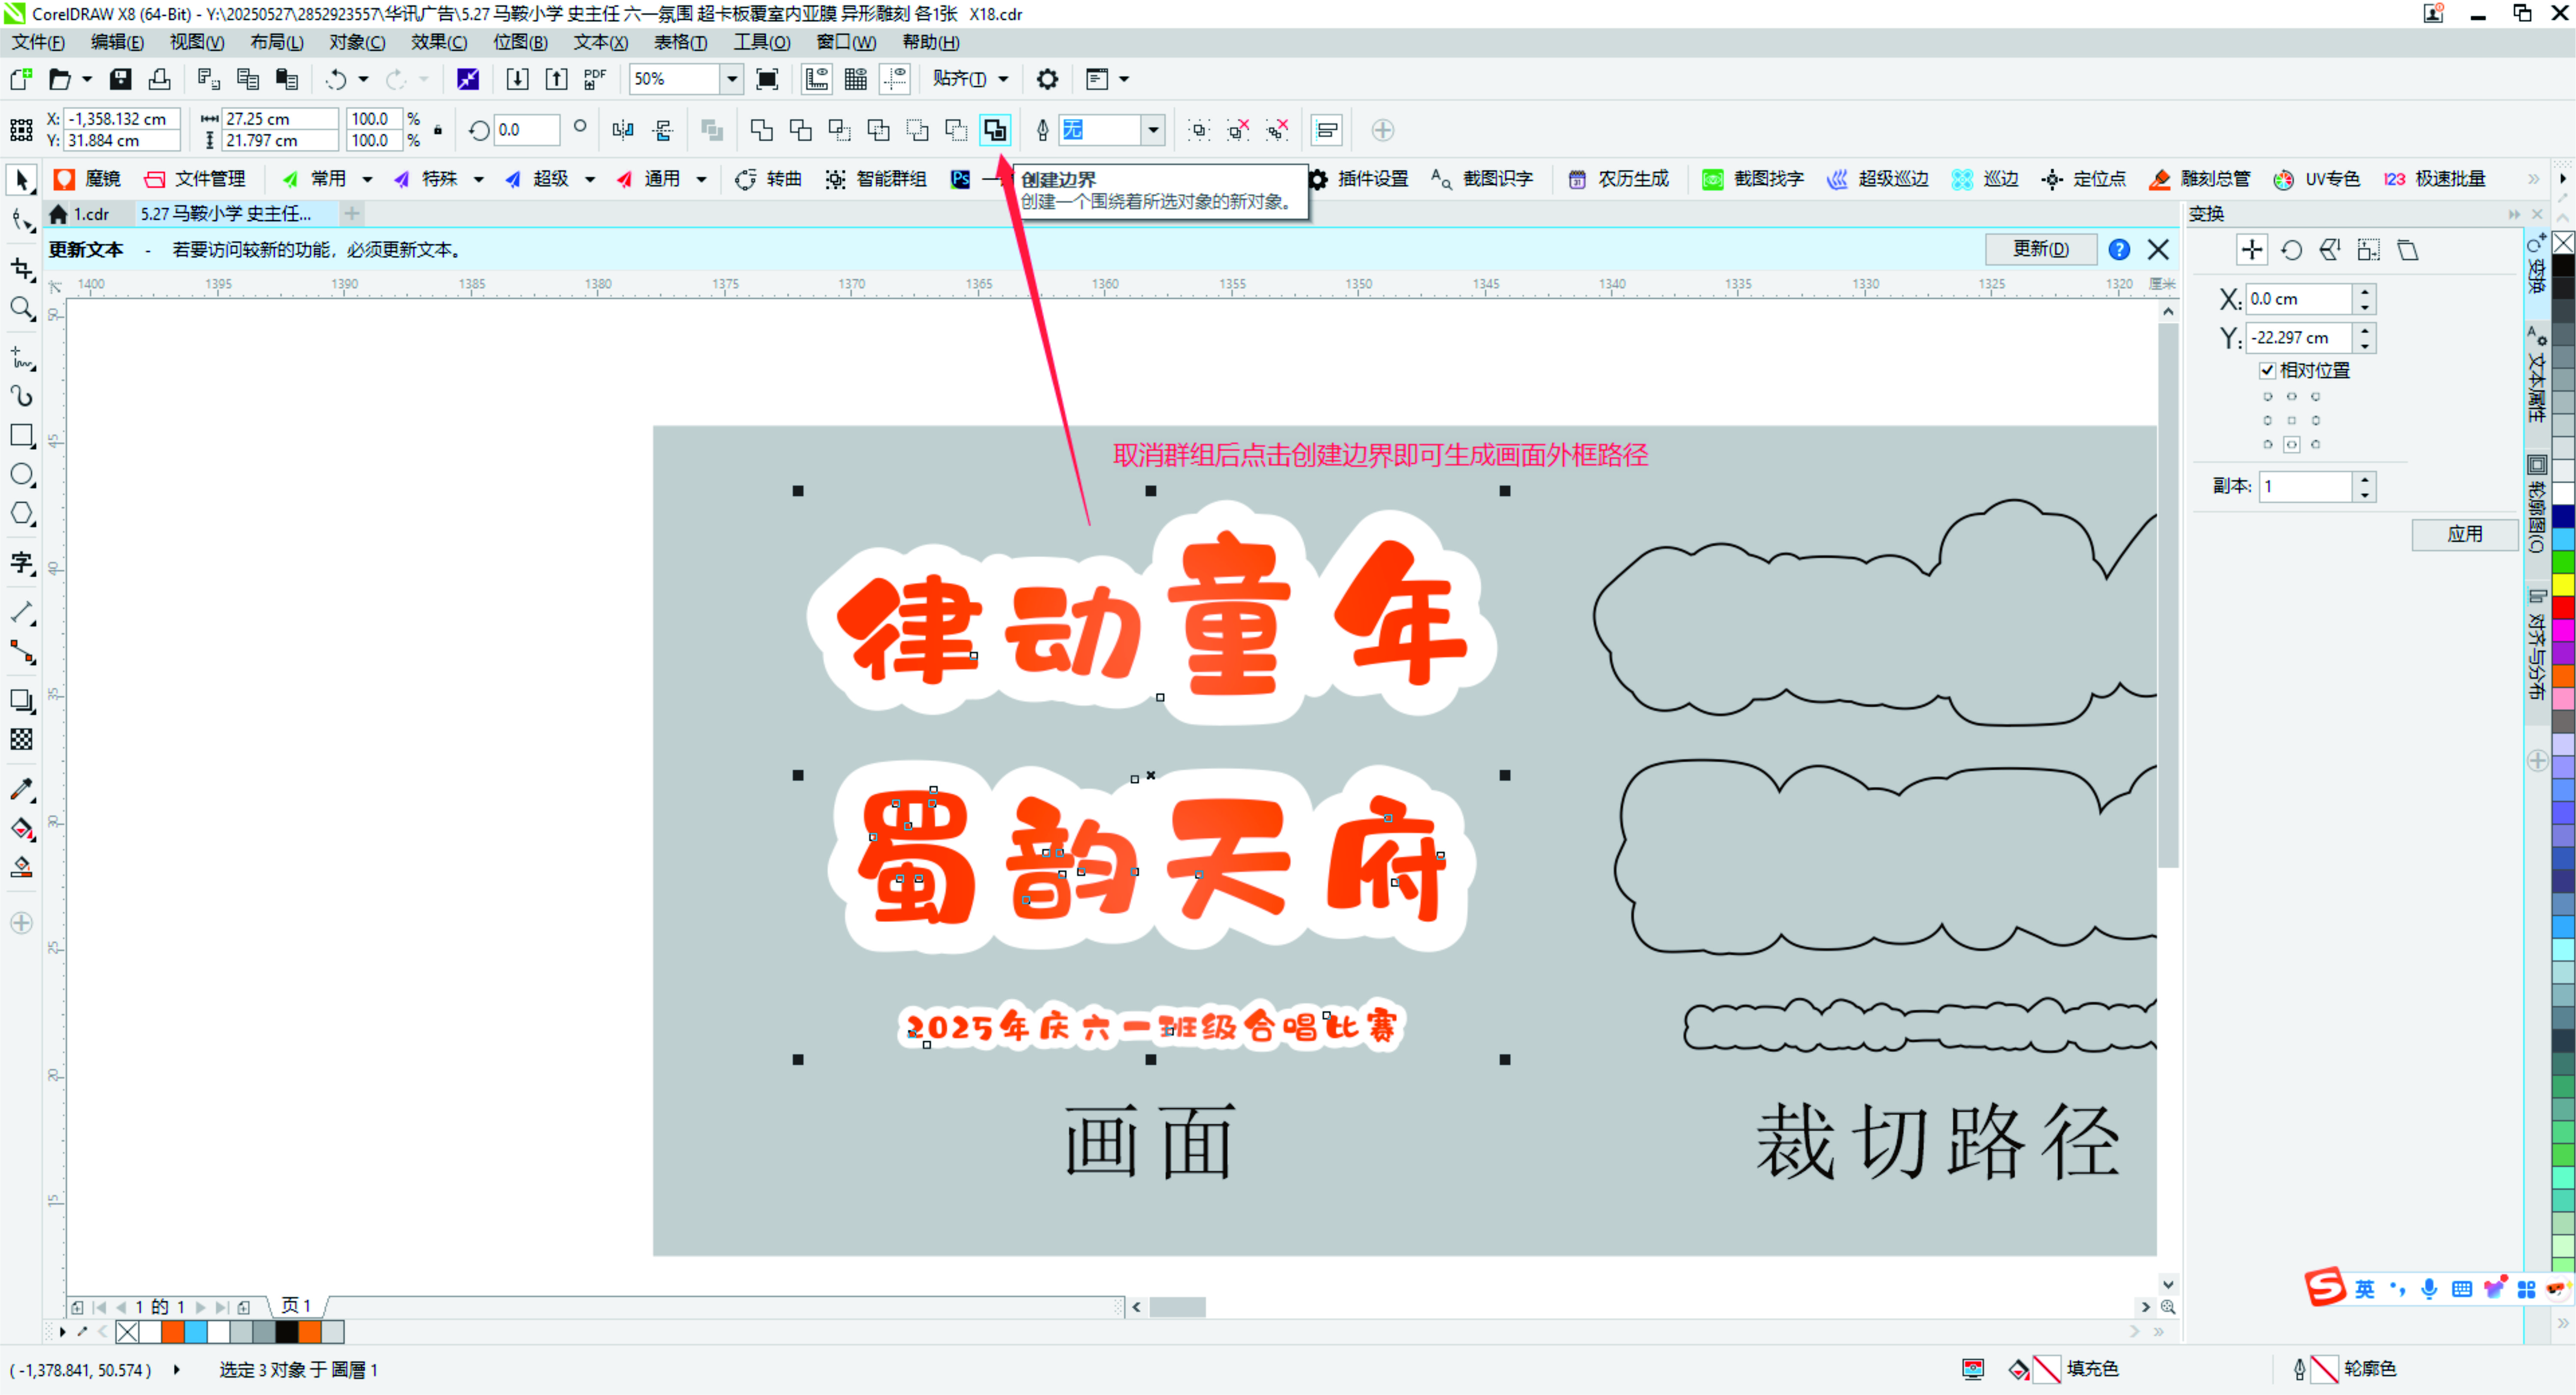The width and height of the screenshot is (2576, 1395).
Task: Click 雕刻总管 plugin button
Action: 2199,179
